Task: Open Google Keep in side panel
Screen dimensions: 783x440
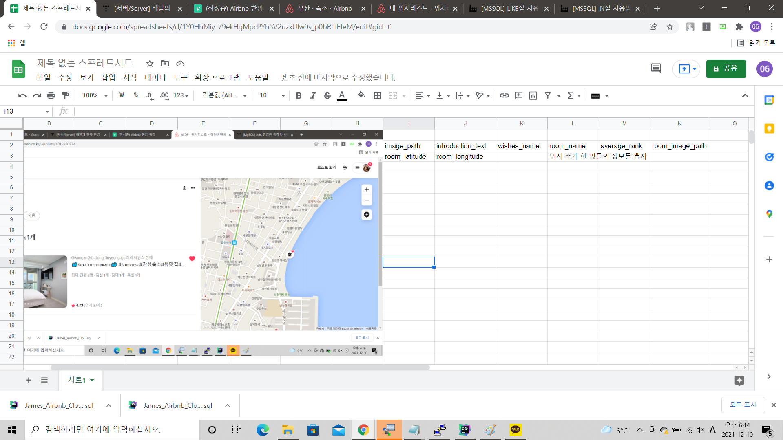Action: (x=769, y=129)
